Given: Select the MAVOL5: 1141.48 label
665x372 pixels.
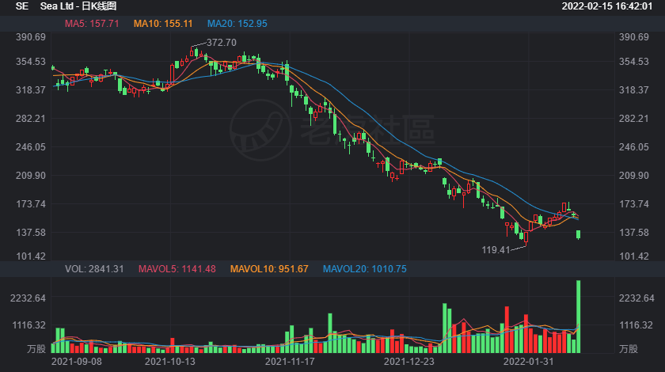Looking at the screenshot, I should click(177, 269).
